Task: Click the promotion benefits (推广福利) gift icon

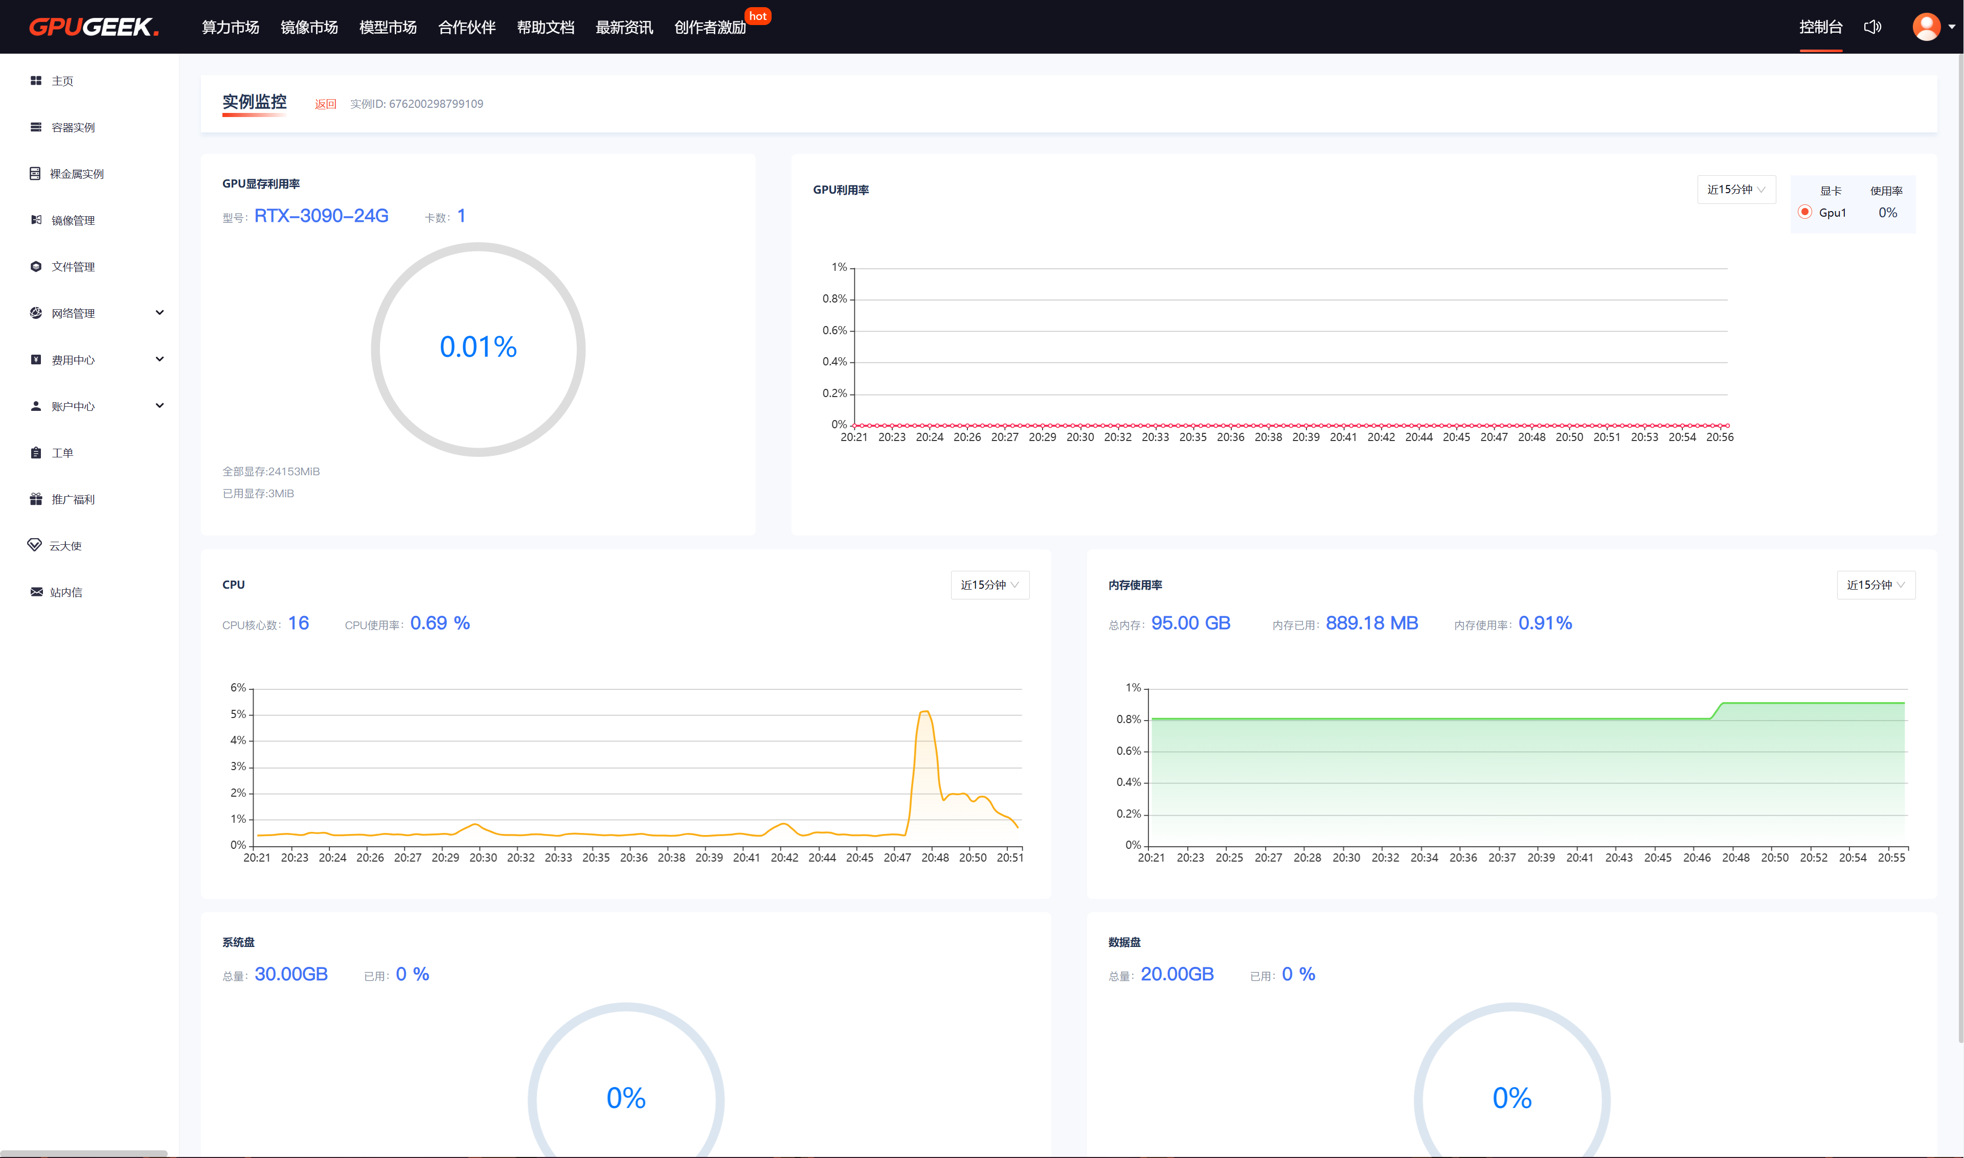Action: point(36,499)
